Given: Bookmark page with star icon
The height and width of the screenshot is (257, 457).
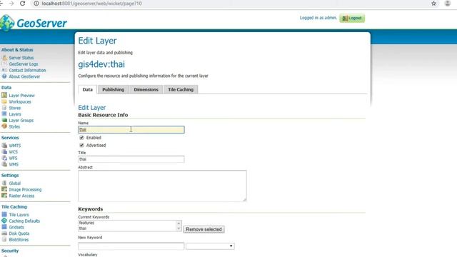Looking at the screenshot, I should pos(433,4).
